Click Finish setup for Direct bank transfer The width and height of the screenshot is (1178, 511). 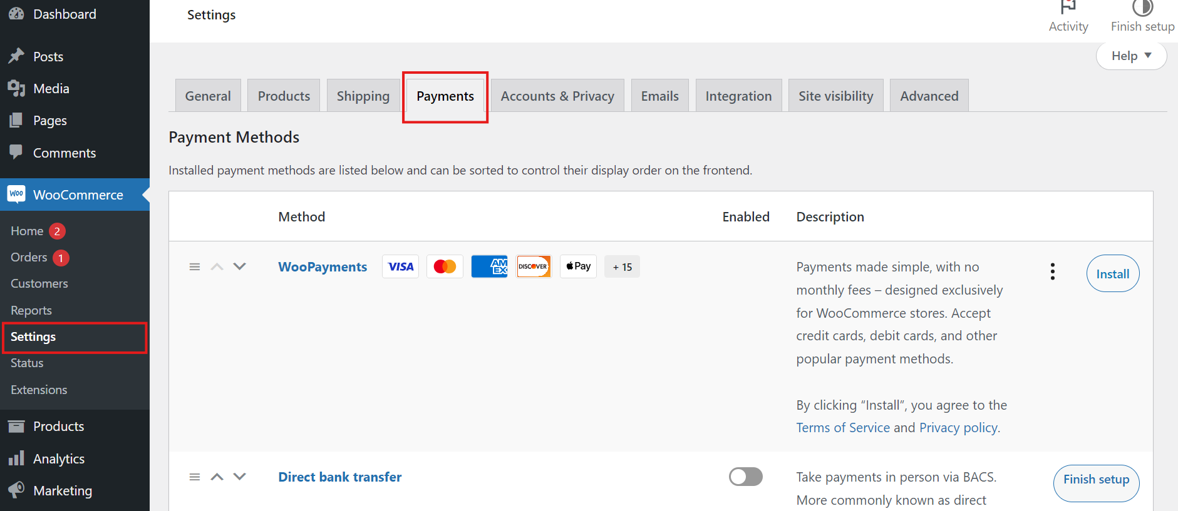(x=1097, y=483)
